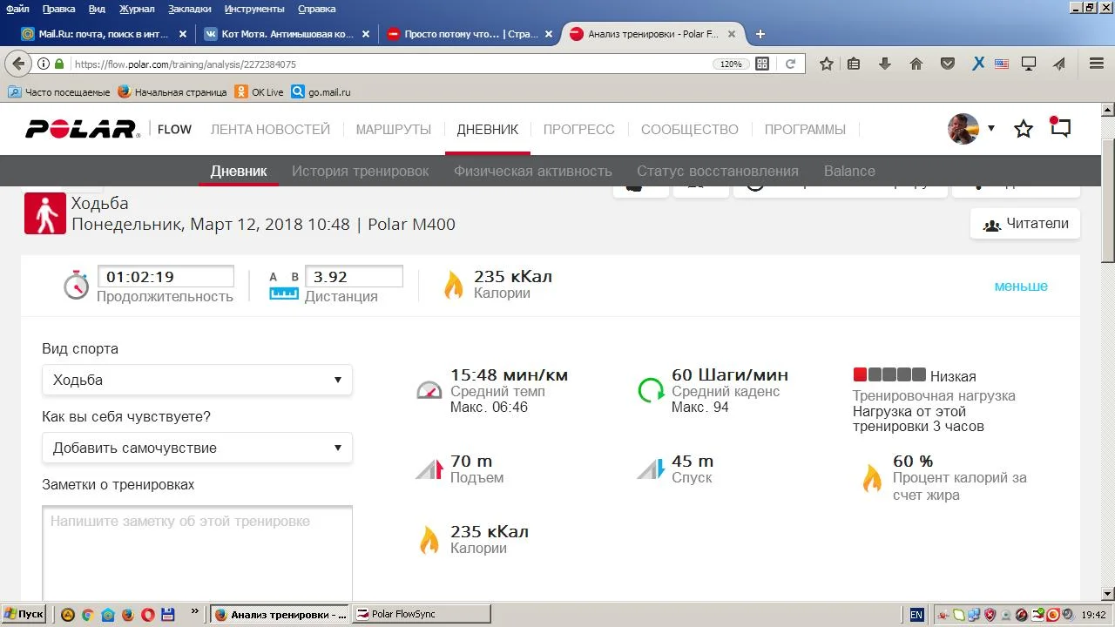Switch to Polar FlowSync in taskbar
1115x627 pixels.
[x=422, y=614]
